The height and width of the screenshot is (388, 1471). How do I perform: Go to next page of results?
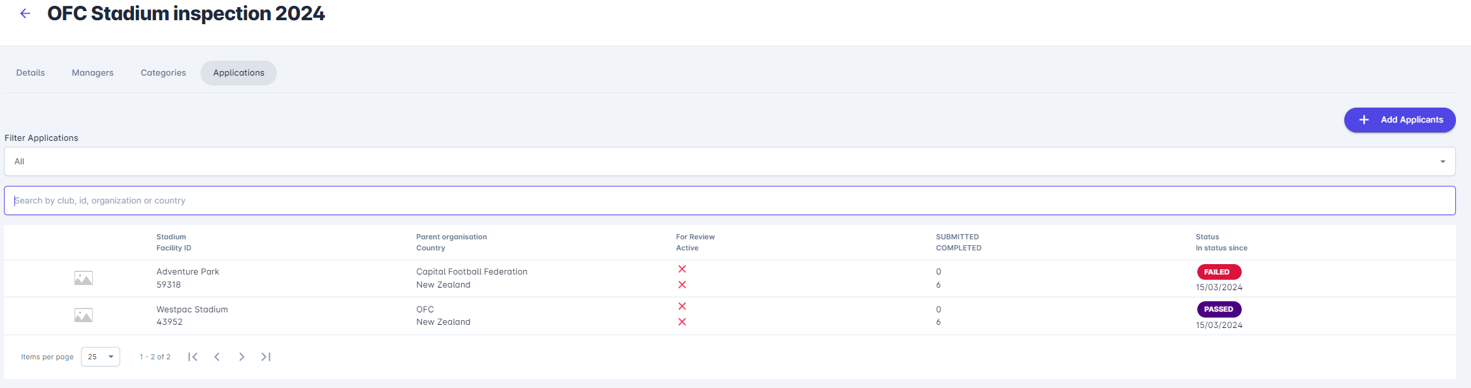pyautogui.click(x=242, y=357)
